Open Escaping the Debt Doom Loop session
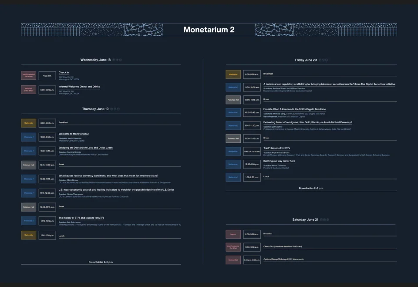The width and height of the screenshot is (418, 287). [x=86, y=148]
